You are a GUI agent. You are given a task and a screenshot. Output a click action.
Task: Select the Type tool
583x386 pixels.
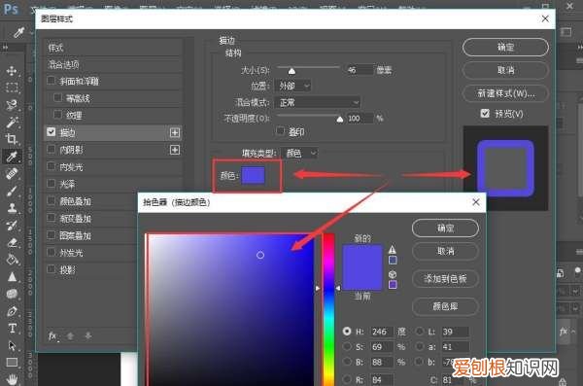click(12, 329)
